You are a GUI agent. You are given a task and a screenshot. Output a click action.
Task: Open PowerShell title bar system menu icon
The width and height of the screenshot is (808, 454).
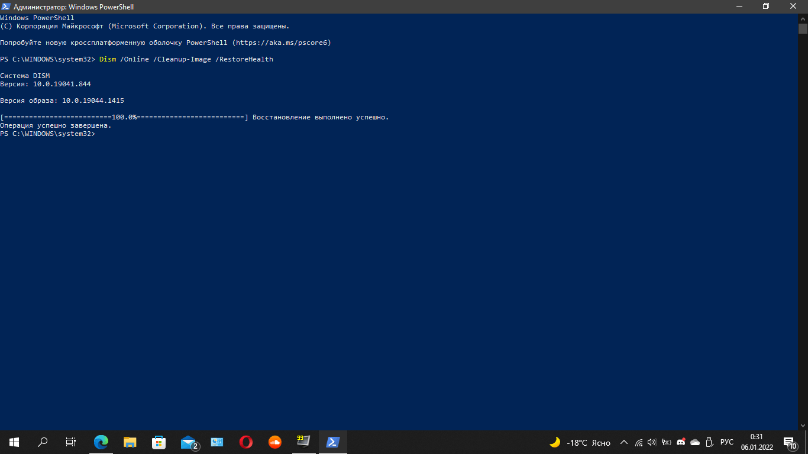coord(6,7)
